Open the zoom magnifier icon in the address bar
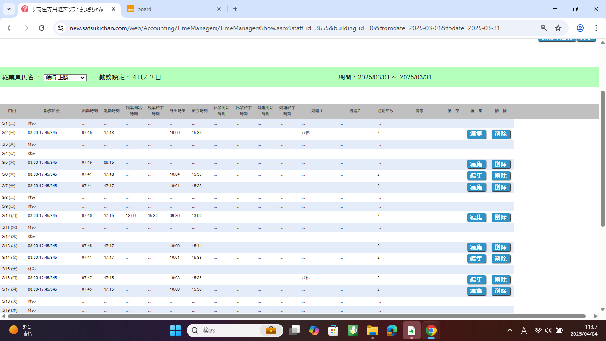 tap(543, 28)
